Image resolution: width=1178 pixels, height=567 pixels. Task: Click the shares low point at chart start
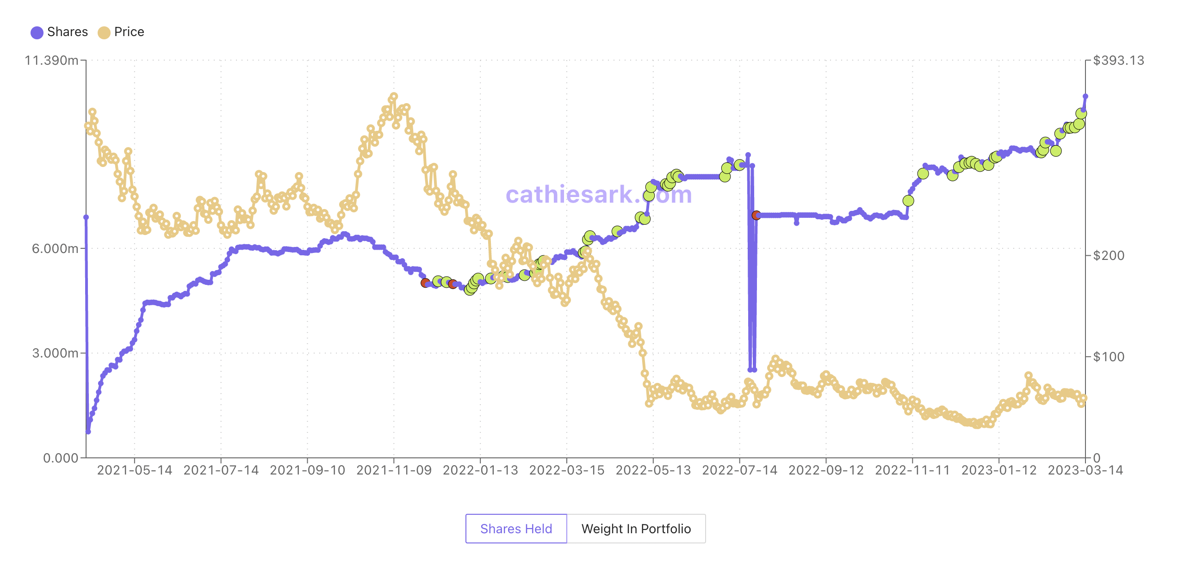(x=88, y=431)
